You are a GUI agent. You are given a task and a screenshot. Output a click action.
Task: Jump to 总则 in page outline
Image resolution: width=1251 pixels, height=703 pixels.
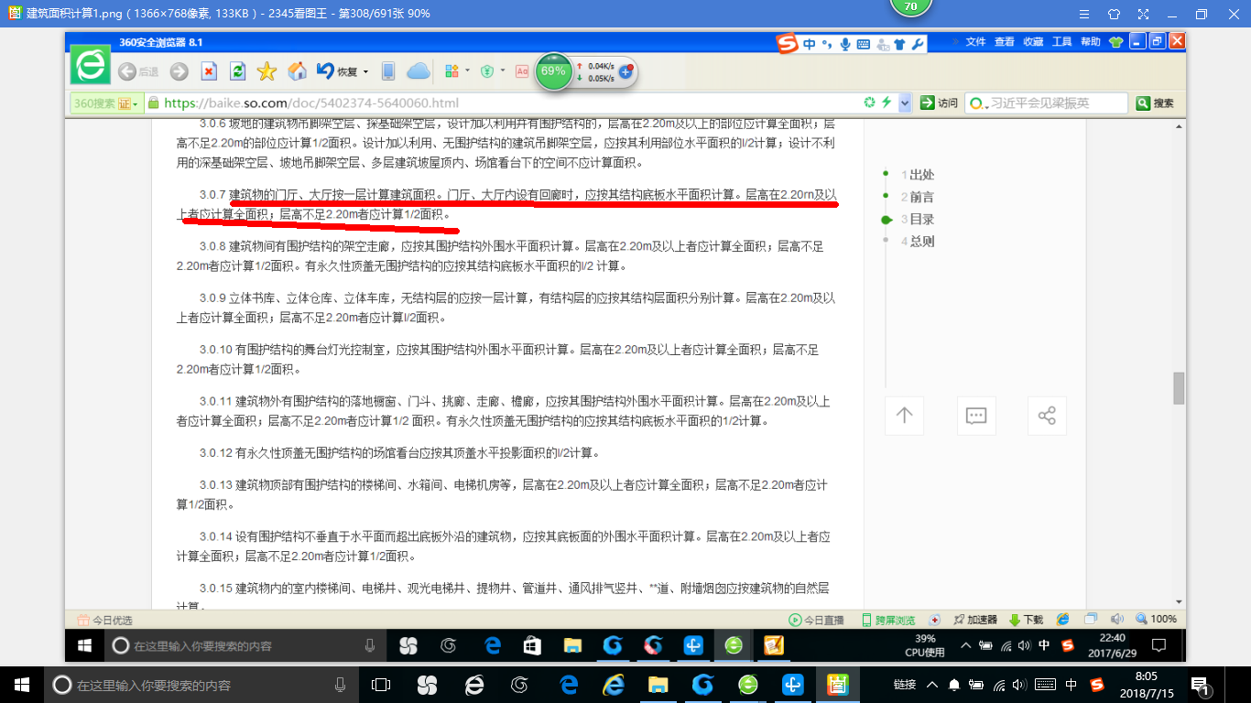(x=921, y=242)
